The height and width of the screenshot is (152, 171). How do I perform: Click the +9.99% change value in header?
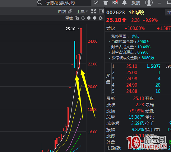(150, 20)
